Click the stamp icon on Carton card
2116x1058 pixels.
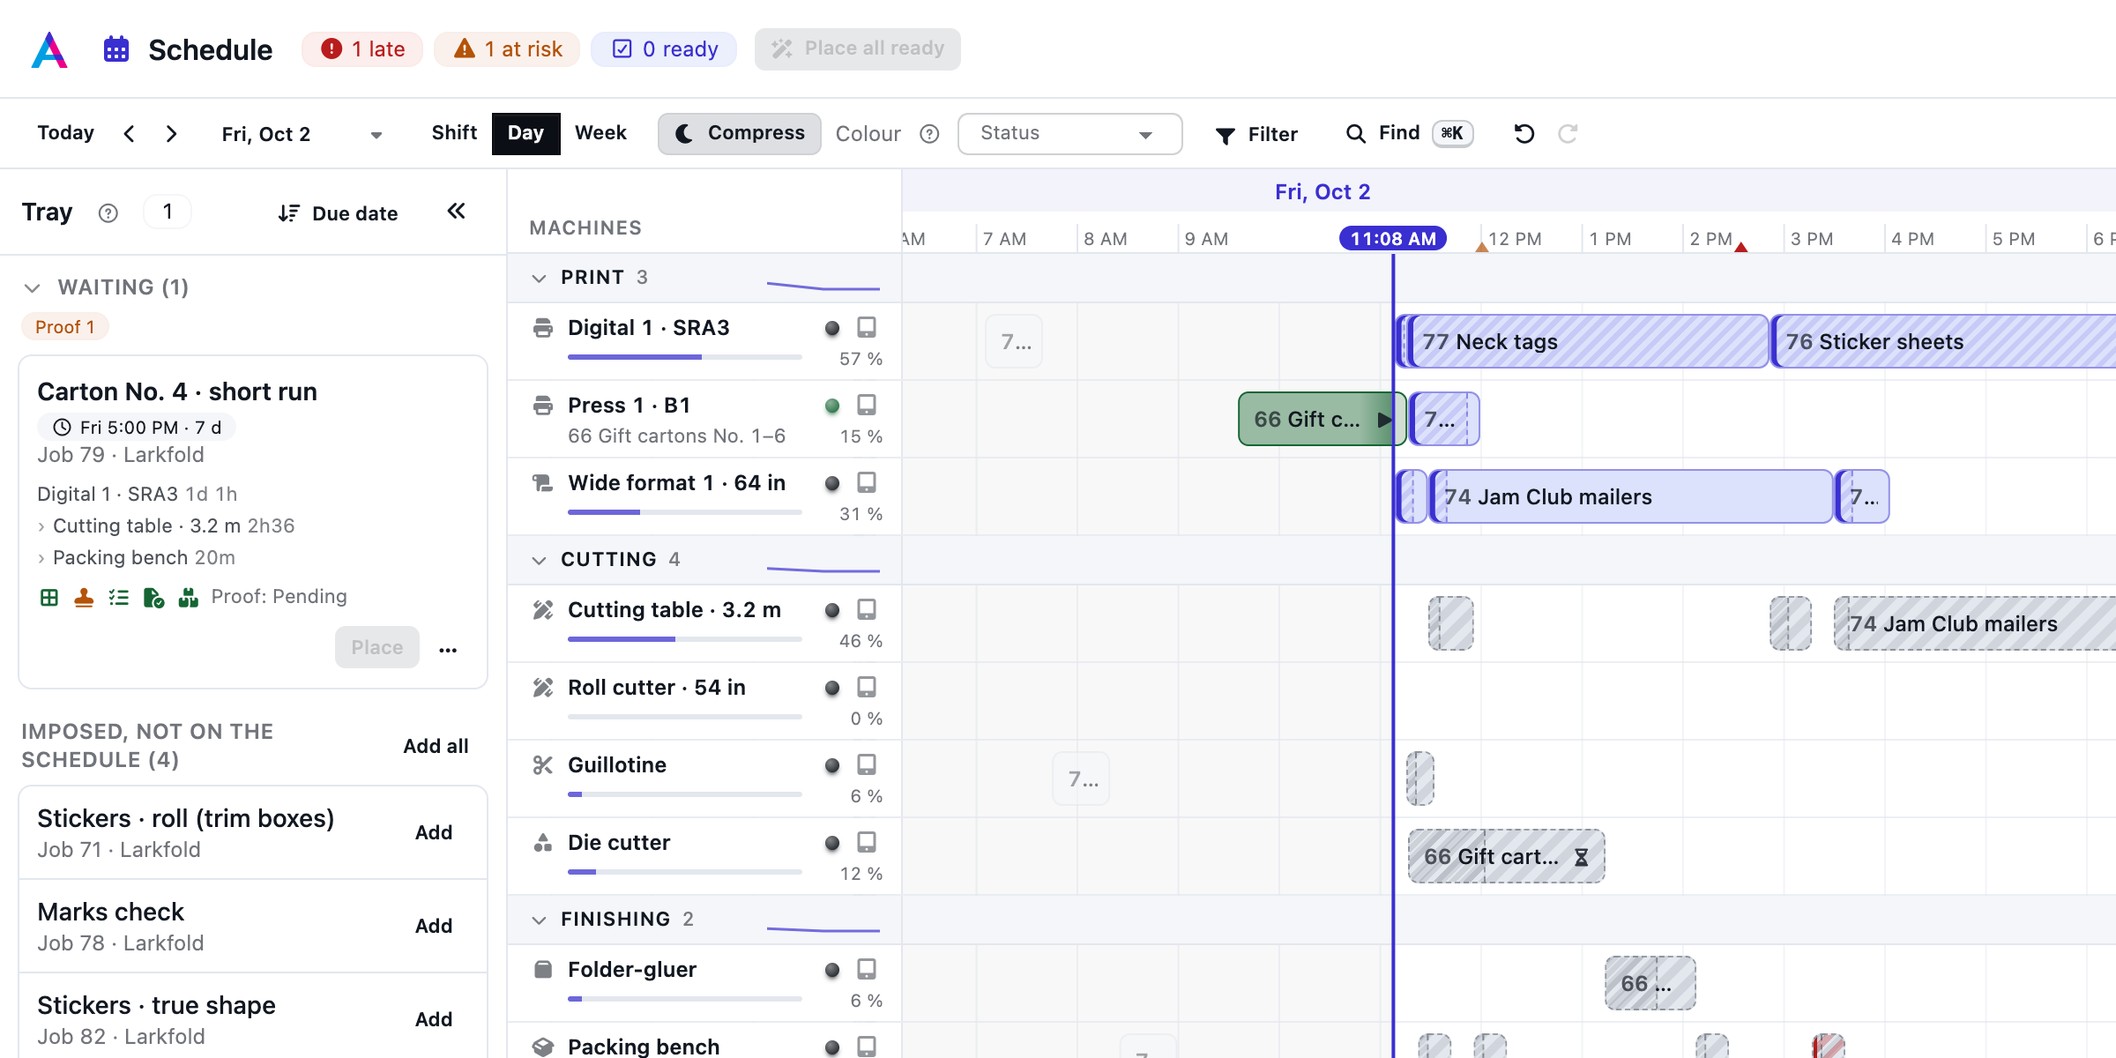tap(84, 598)
